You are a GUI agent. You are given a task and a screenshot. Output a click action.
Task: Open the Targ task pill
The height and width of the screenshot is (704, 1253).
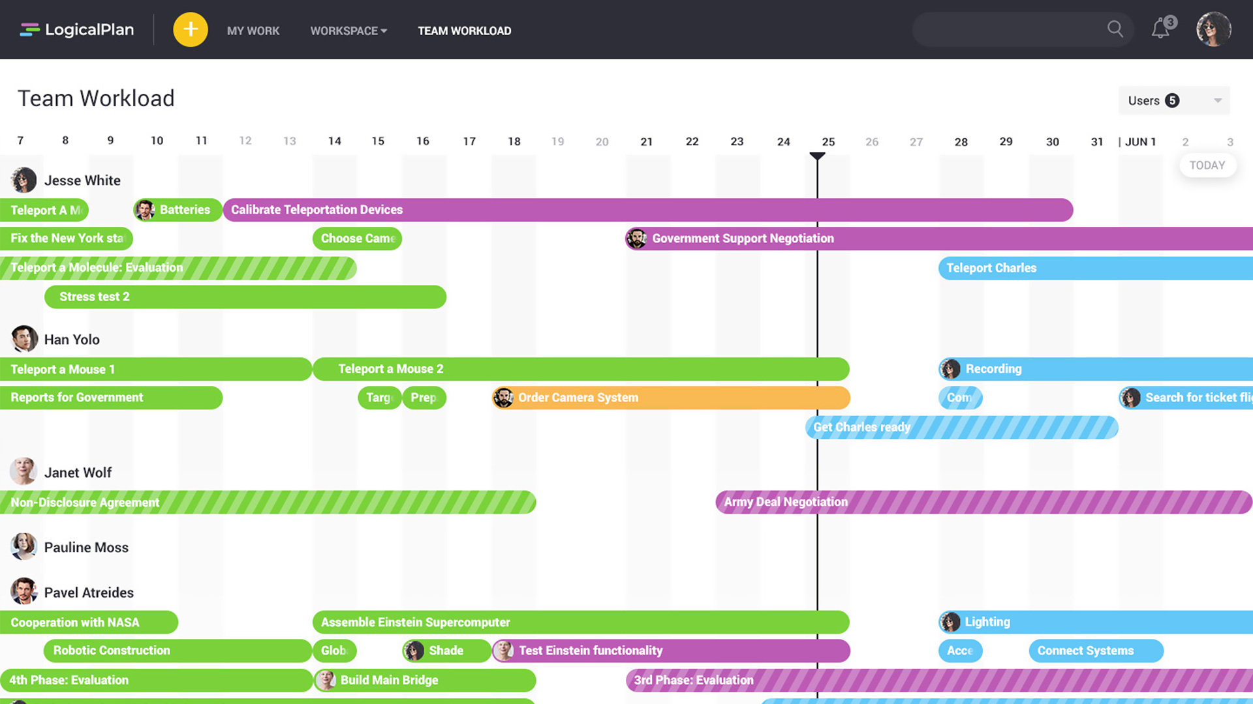pyautogui.click(x=379, y=398)
